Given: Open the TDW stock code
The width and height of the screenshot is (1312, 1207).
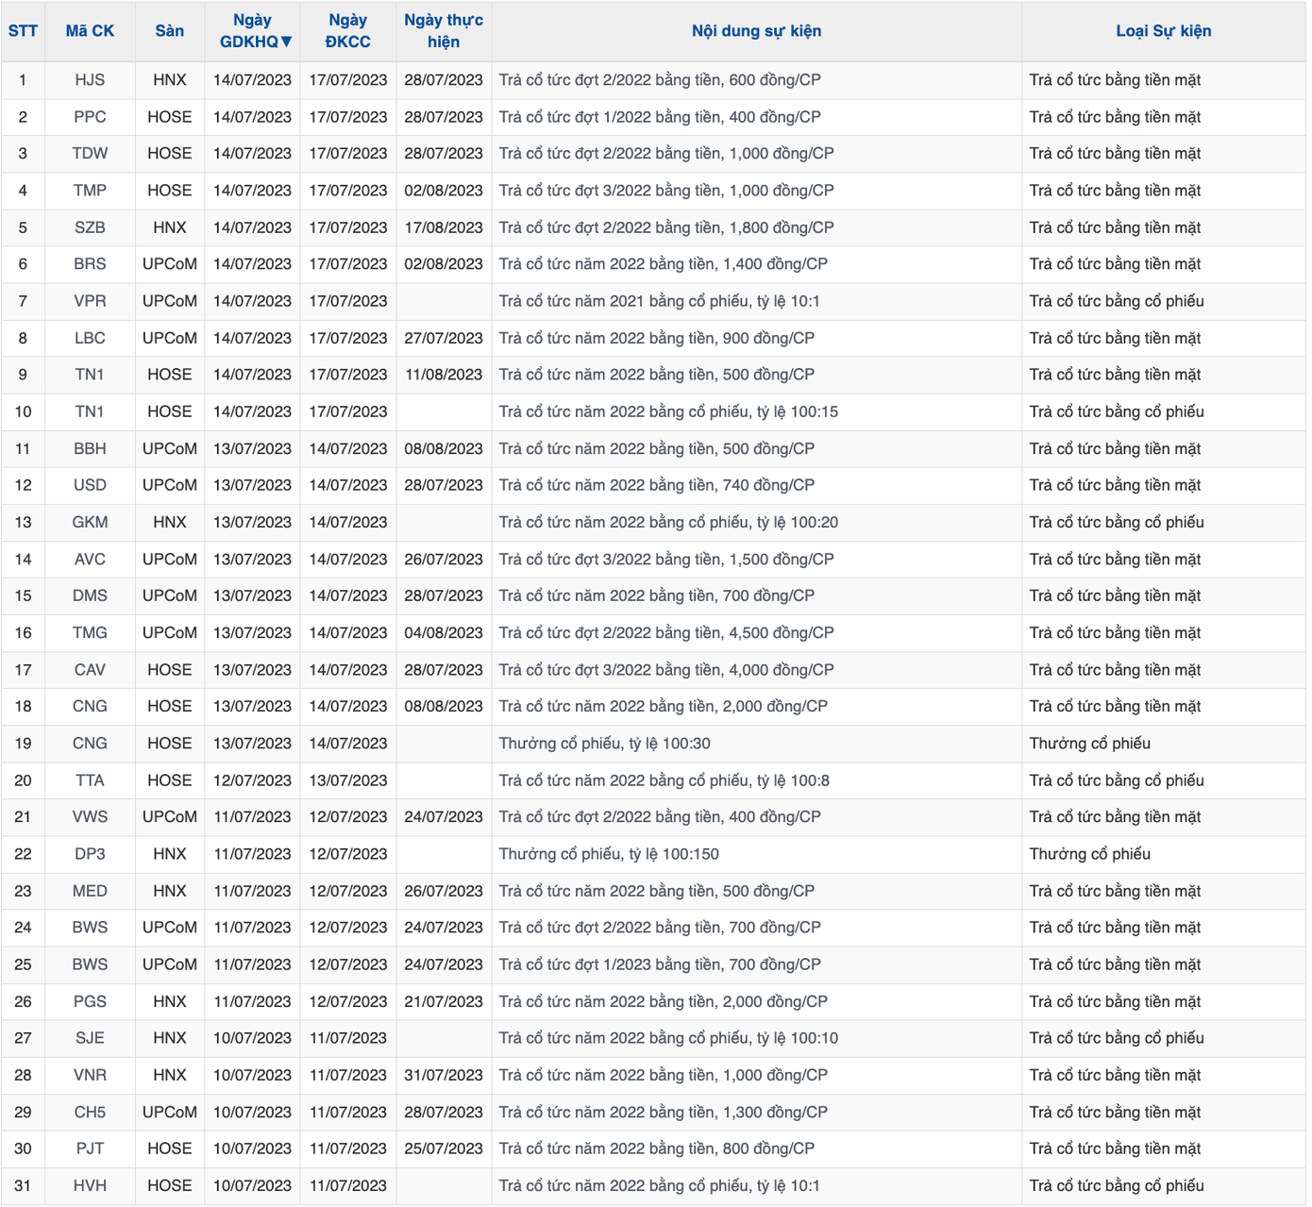Looking at the screenshot, I should tap(90, 154).
